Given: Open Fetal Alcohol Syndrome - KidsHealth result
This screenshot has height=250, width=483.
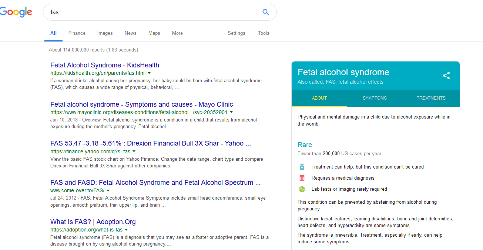Looking at the screenshot, I should [105, 65].
